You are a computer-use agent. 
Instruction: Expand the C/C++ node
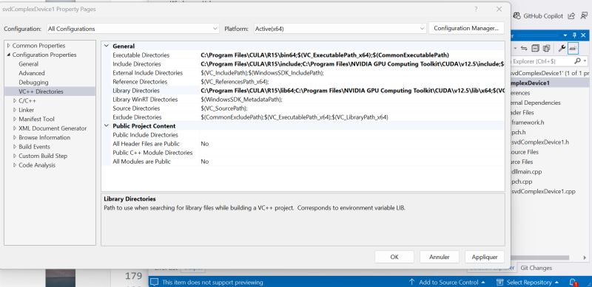coord(15,100)
